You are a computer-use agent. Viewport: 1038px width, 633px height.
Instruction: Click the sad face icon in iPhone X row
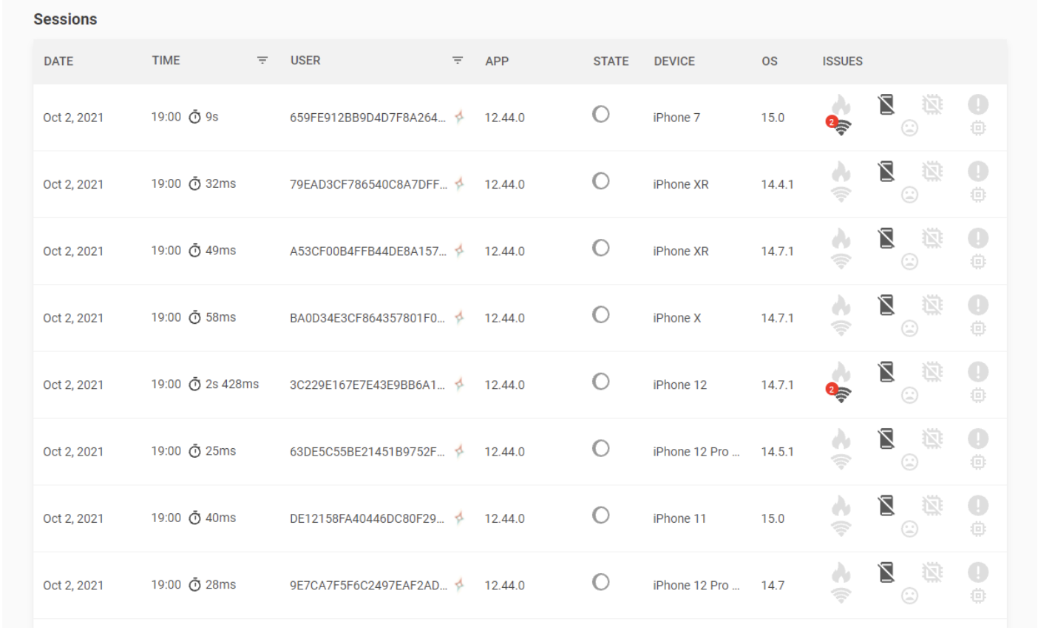click(909, 328)
